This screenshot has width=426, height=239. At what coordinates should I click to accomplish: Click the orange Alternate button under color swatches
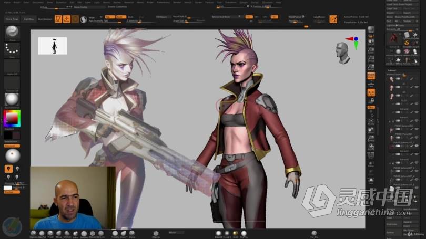click(12, 146)
